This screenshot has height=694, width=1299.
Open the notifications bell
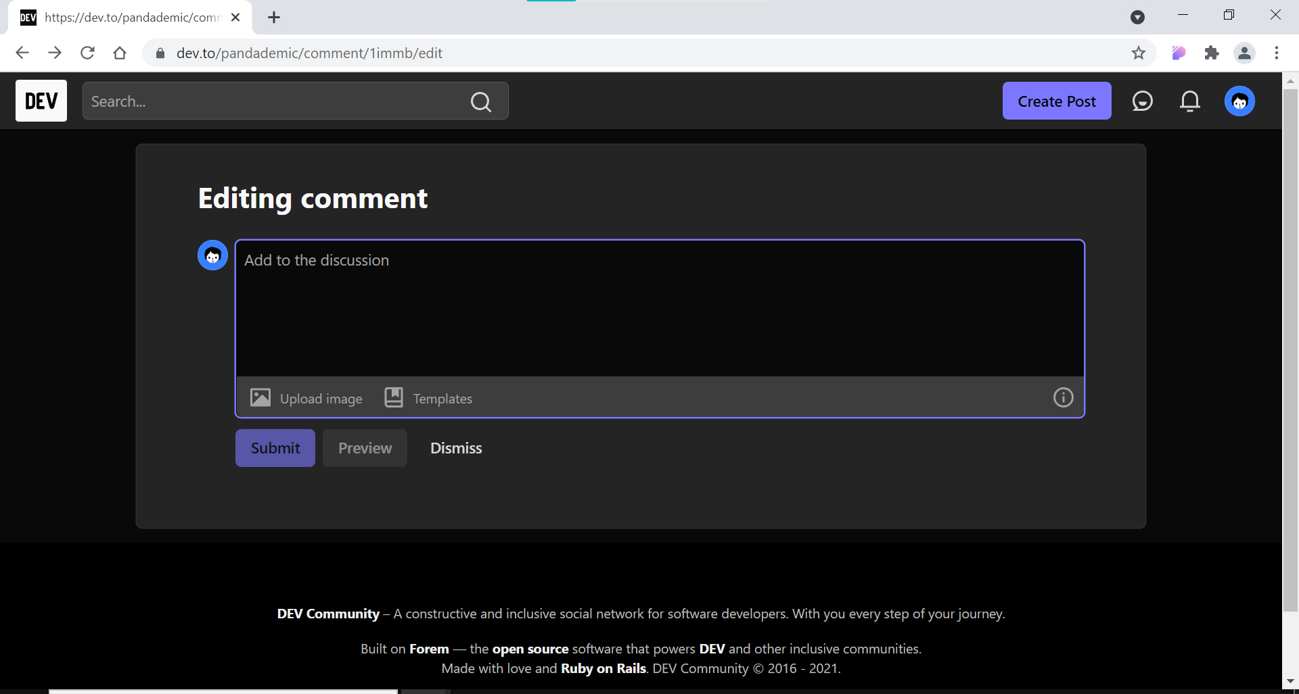(1190, 101)
